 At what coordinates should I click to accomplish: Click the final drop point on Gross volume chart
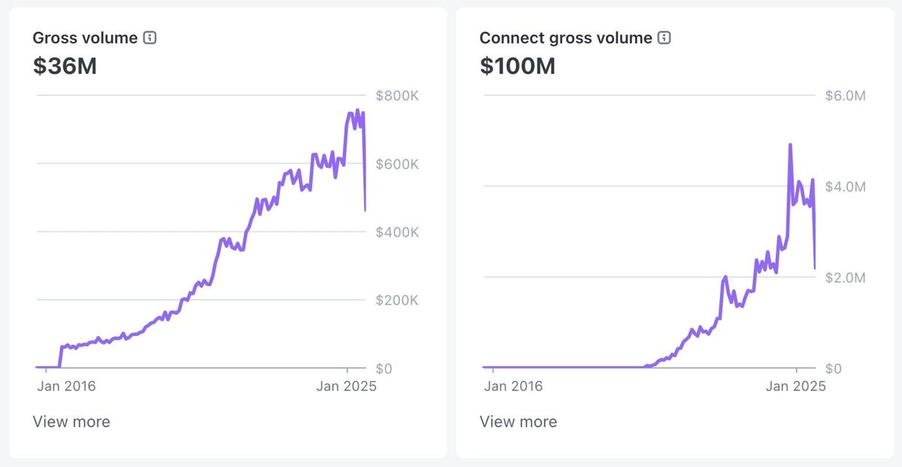[x=365, y=211]
